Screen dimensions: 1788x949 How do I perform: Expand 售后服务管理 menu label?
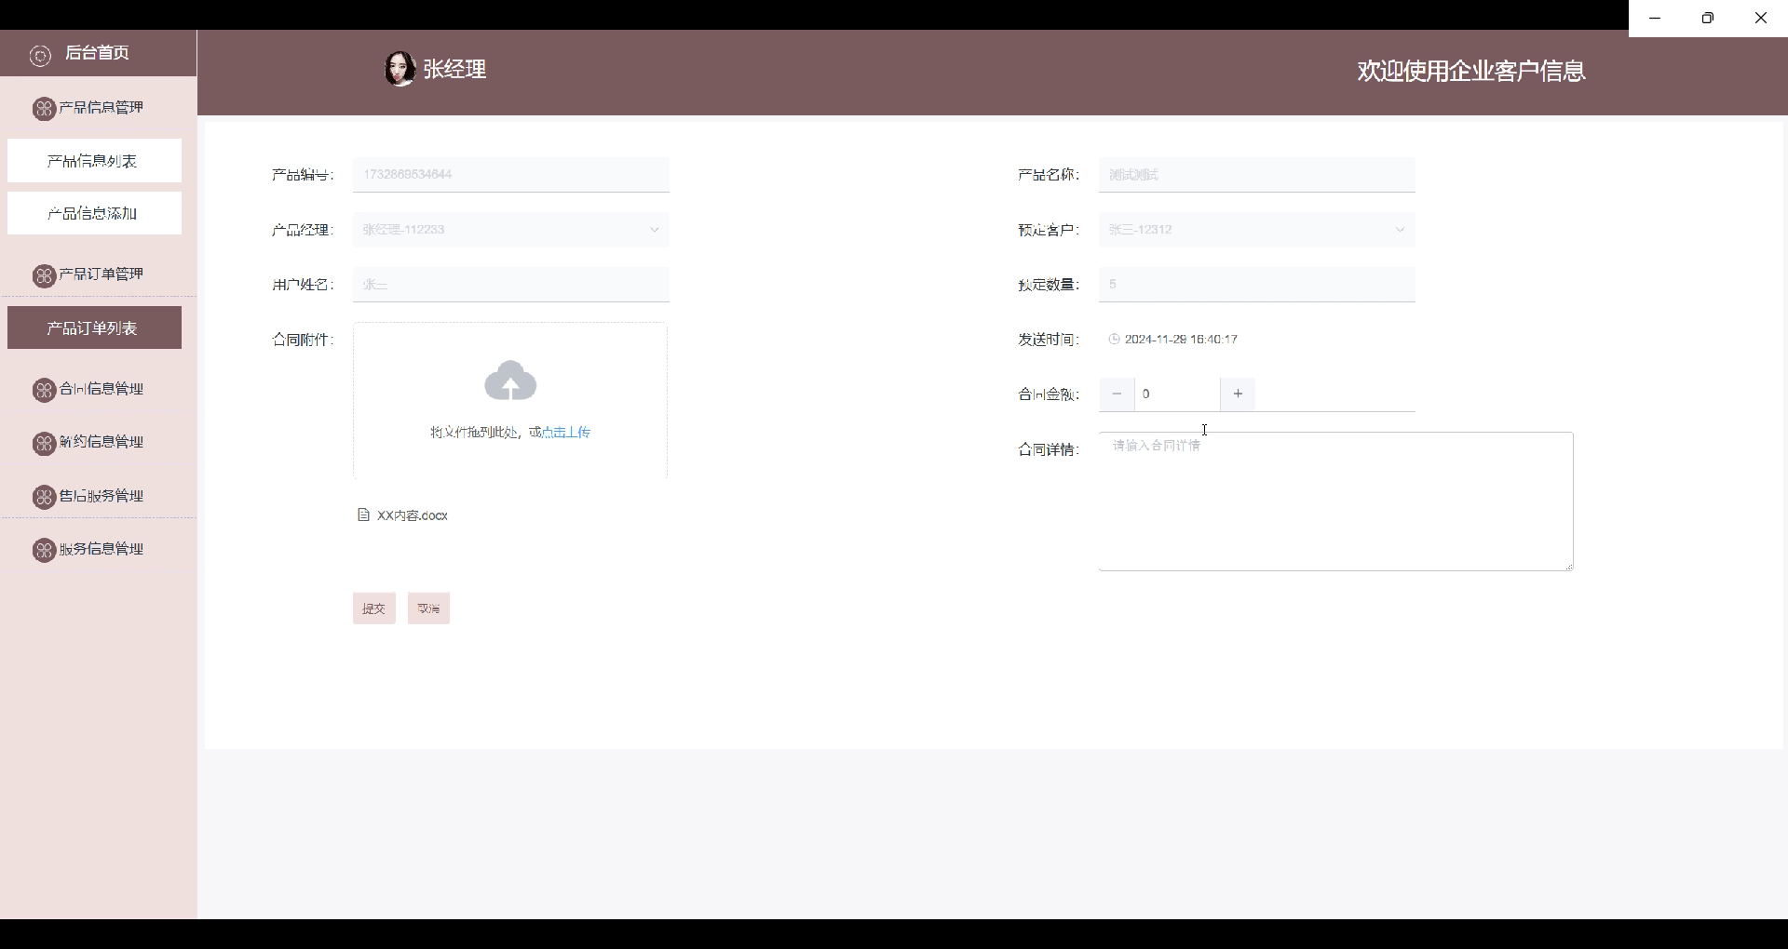[102, 496]
